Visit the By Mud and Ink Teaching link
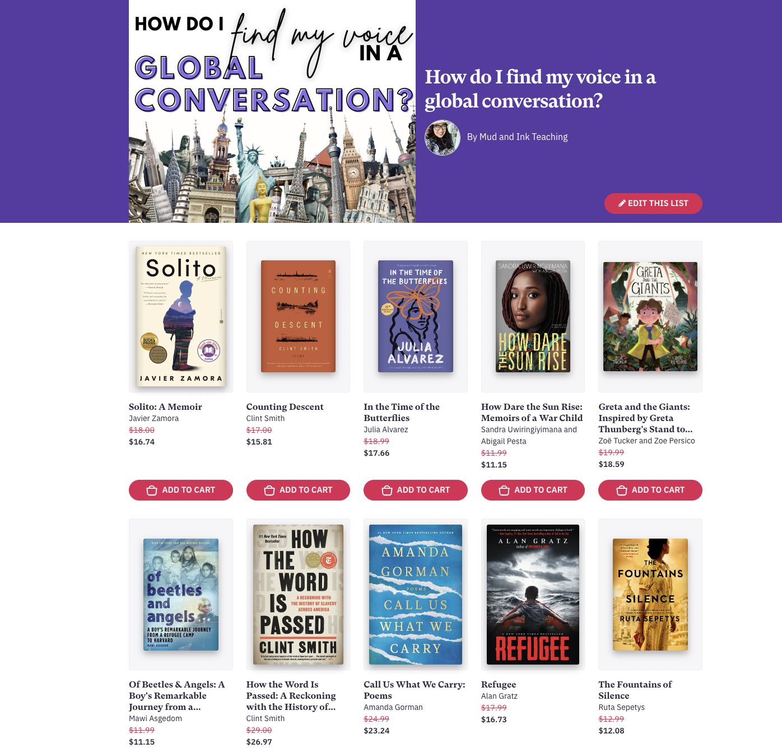782x748 pixels. point(517,137)
